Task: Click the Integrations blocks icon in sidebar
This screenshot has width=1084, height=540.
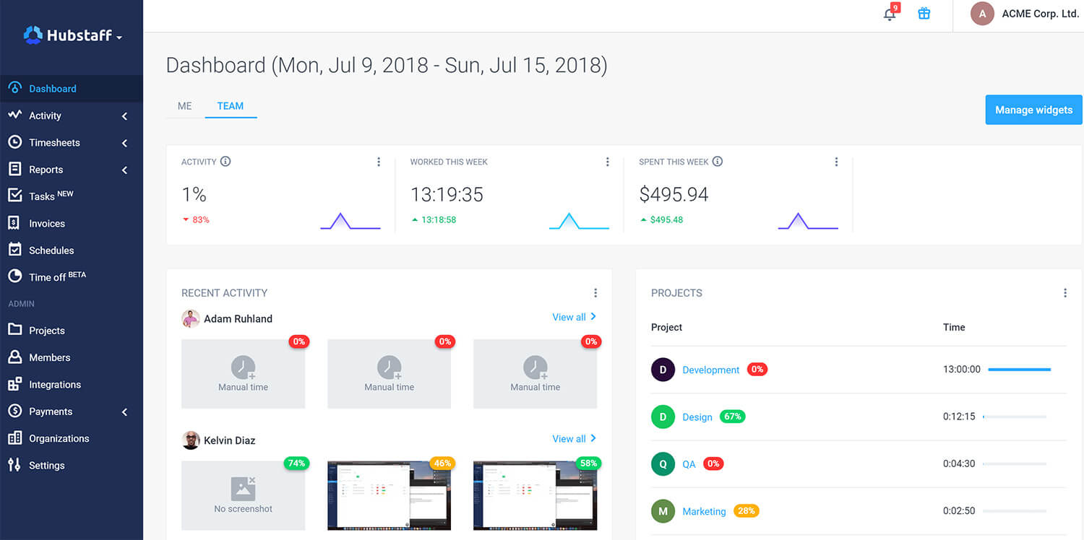Action: [14, 384]
